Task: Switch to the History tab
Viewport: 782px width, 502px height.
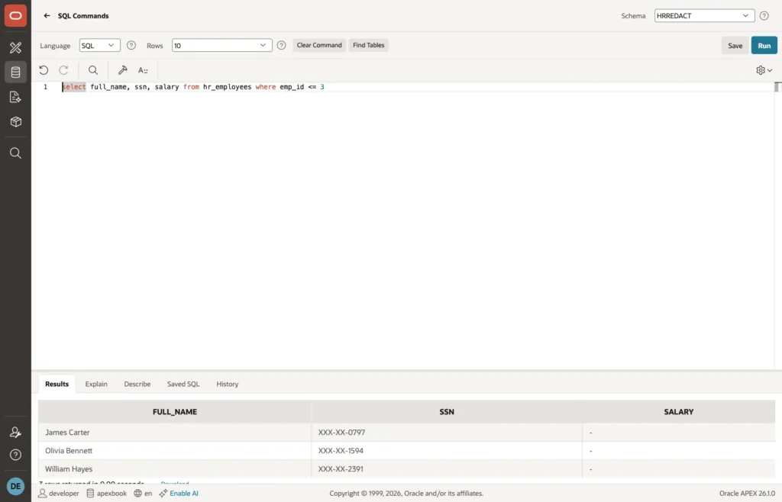Action: pyautogui.click(x=228, y=384)
